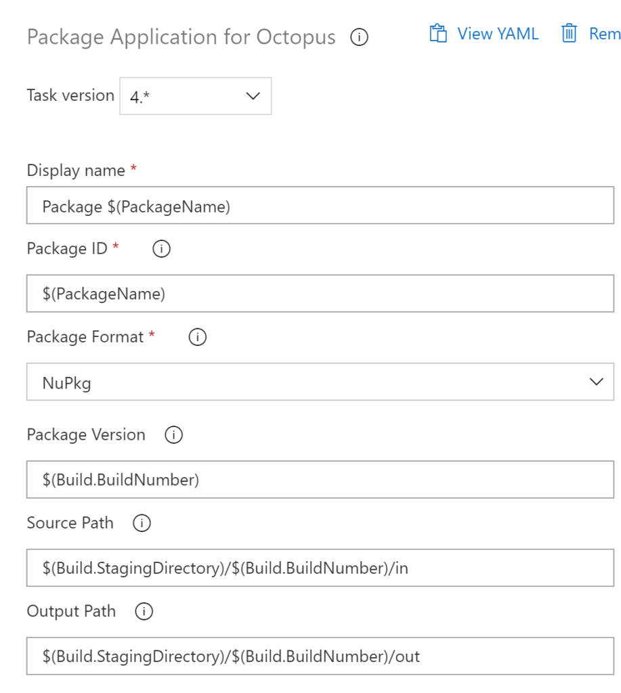
Task: Click into the Package ID input field
Action: 320,294
